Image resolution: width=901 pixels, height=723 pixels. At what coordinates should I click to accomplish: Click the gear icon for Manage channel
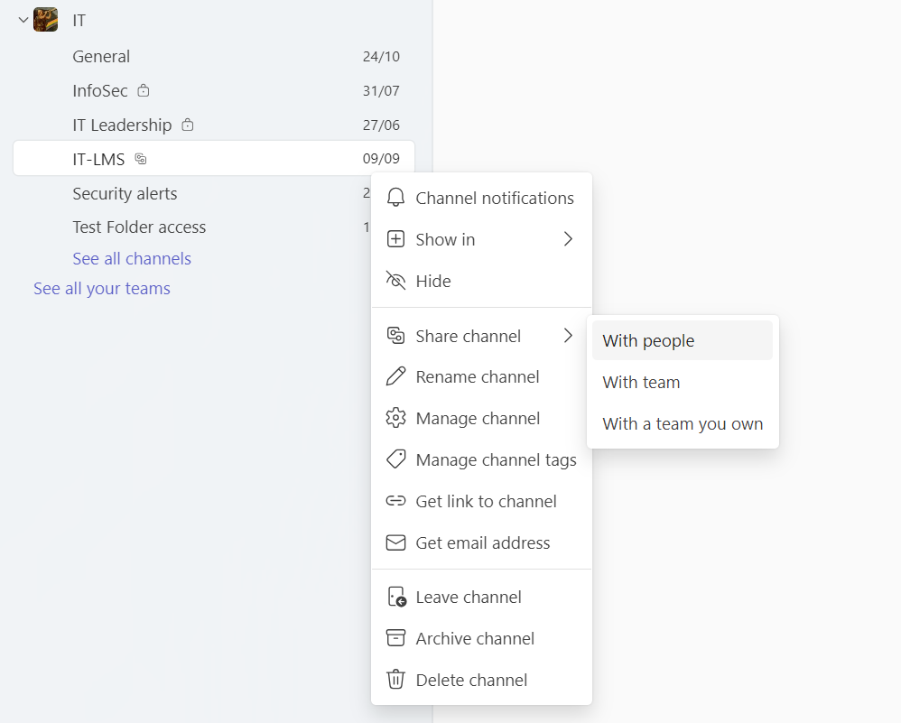[x=395, y=419]
